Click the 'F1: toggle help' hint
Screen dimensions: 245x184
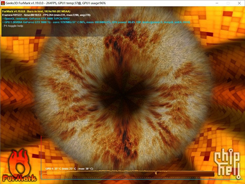tap(13, 26)
